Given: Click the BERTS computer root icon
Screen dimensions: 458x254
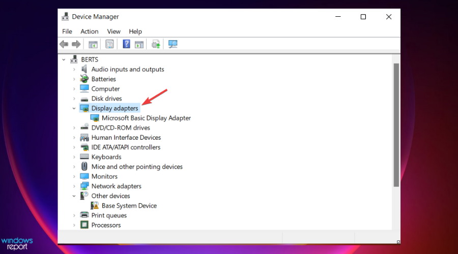Looking at the screenshot, I should [x=74, y=59].
